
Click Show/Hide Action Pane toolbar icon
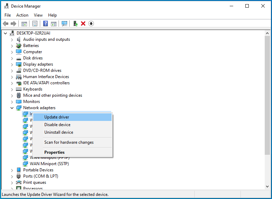54,23
